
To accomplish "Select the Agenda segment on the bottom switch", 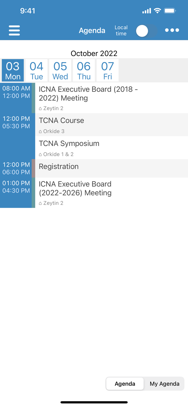I will (125, 384).
